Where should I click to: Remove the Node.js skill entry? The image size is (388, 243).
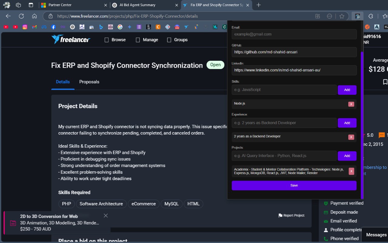tap(351, 104)
